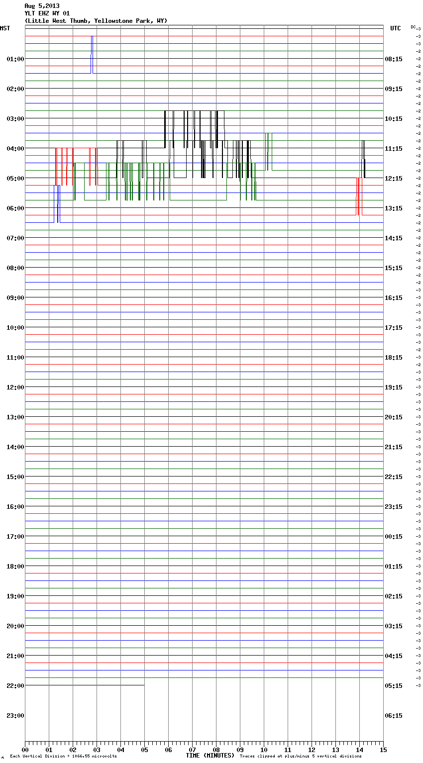
Task: Click the 'Traces clipped at plus/minus 5 vertical divisions' note
Action: point(301,757)
